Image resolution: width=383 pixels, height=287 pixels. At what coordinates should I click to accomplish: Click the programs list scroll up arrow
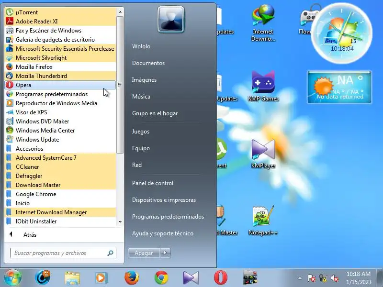click(120, 11)
